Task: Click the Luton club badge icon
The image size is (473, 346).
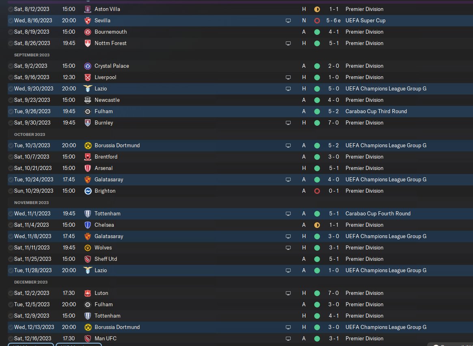Action: pyautogui.click(x=88, y=293)
